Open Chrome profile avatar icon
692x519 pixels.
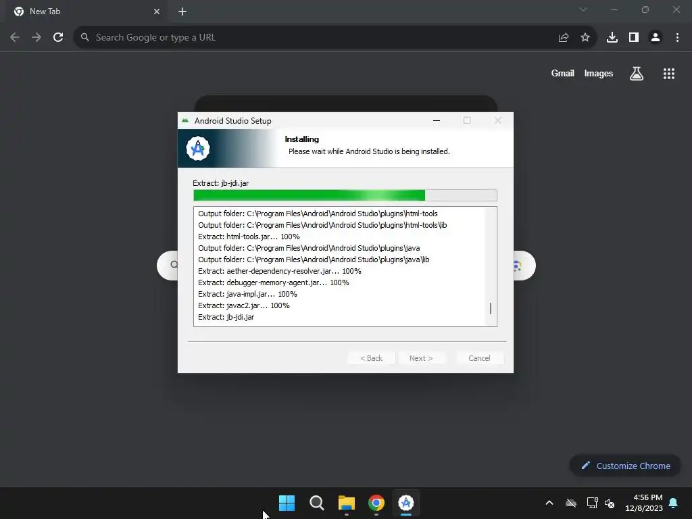coord(656,38)
